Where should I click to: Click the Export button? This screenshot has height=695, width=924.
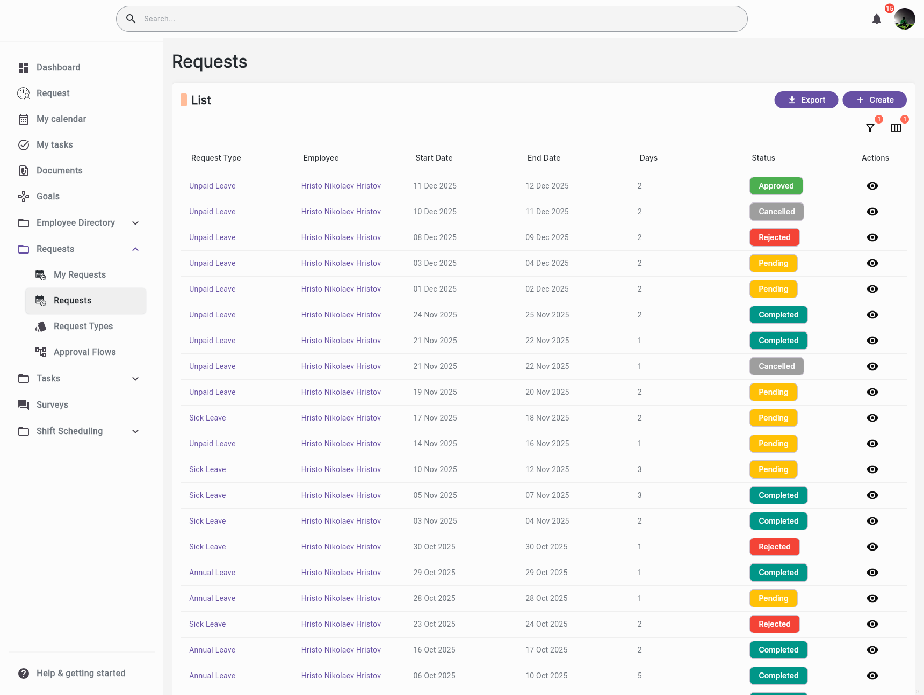click(806, 100)
